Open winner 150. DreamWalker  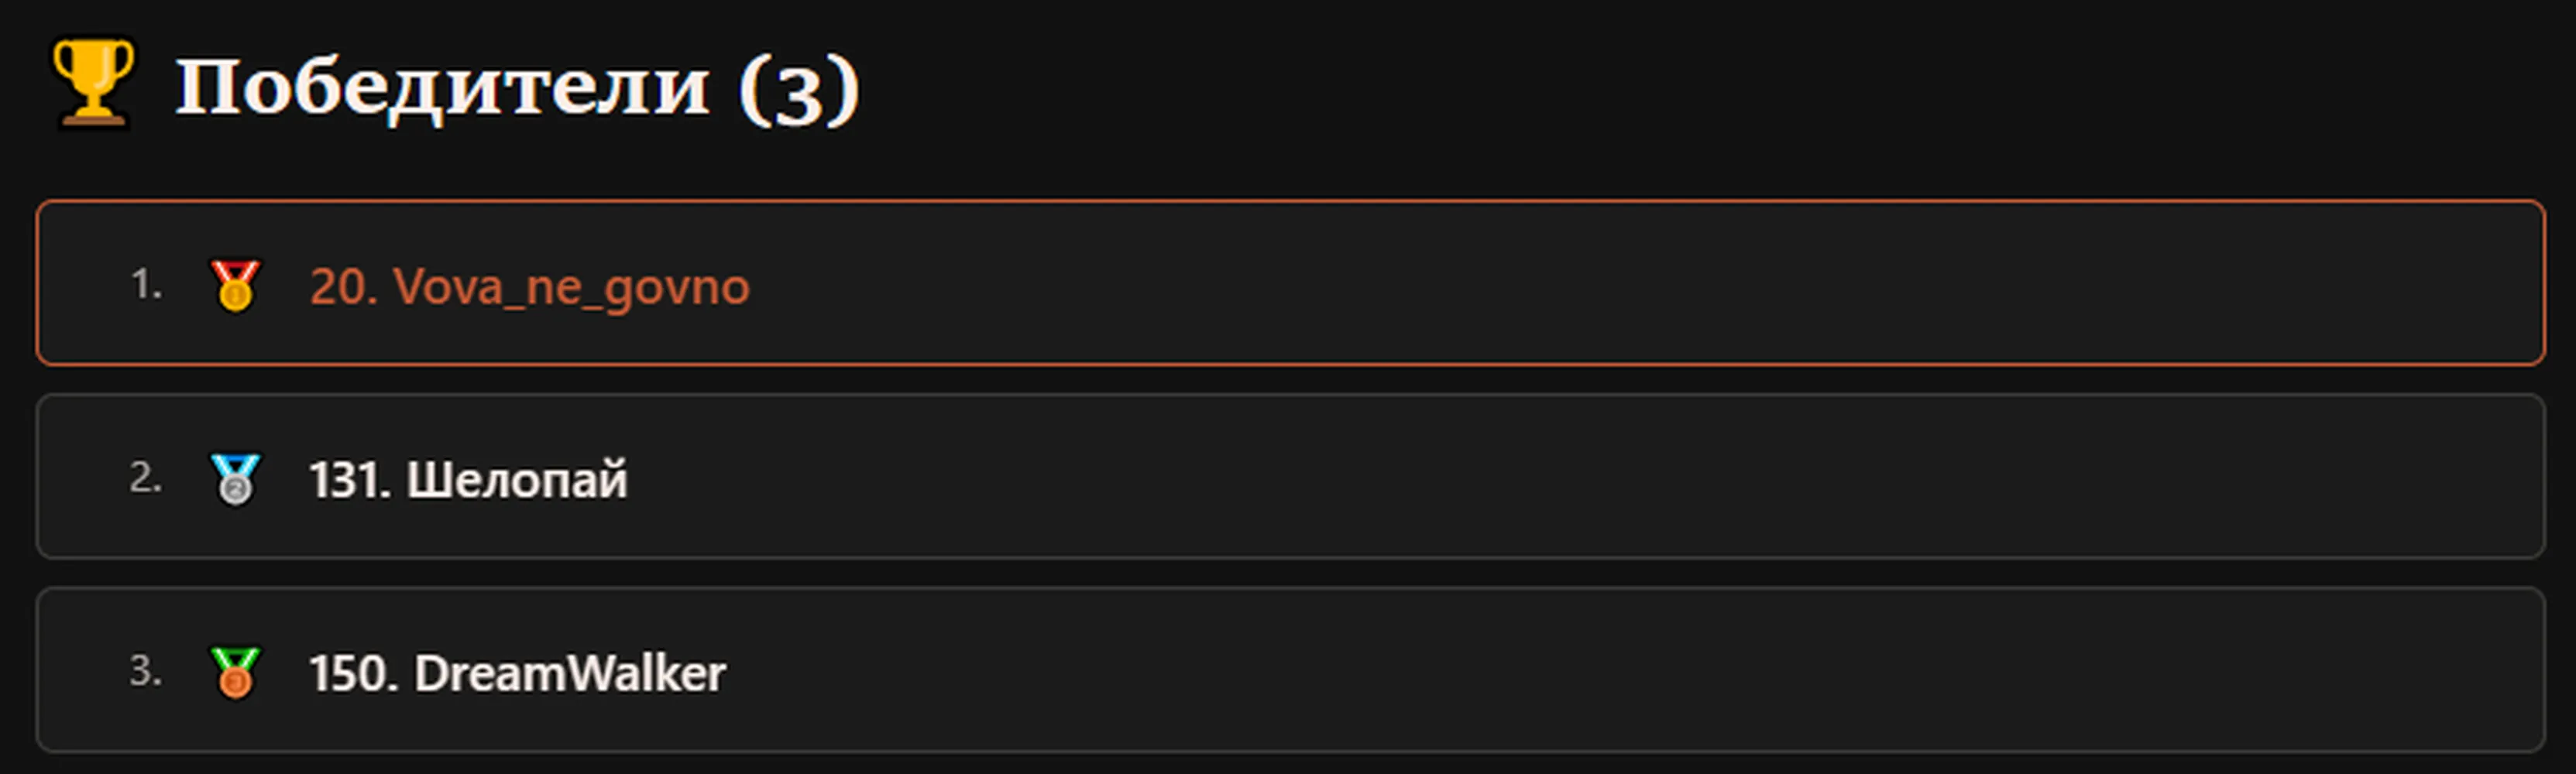(x=517, y=673)
